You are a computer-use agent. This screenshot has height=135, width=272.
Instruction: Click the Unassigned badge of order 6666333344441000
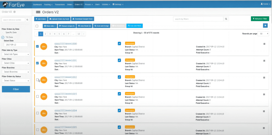coord(130,43)
